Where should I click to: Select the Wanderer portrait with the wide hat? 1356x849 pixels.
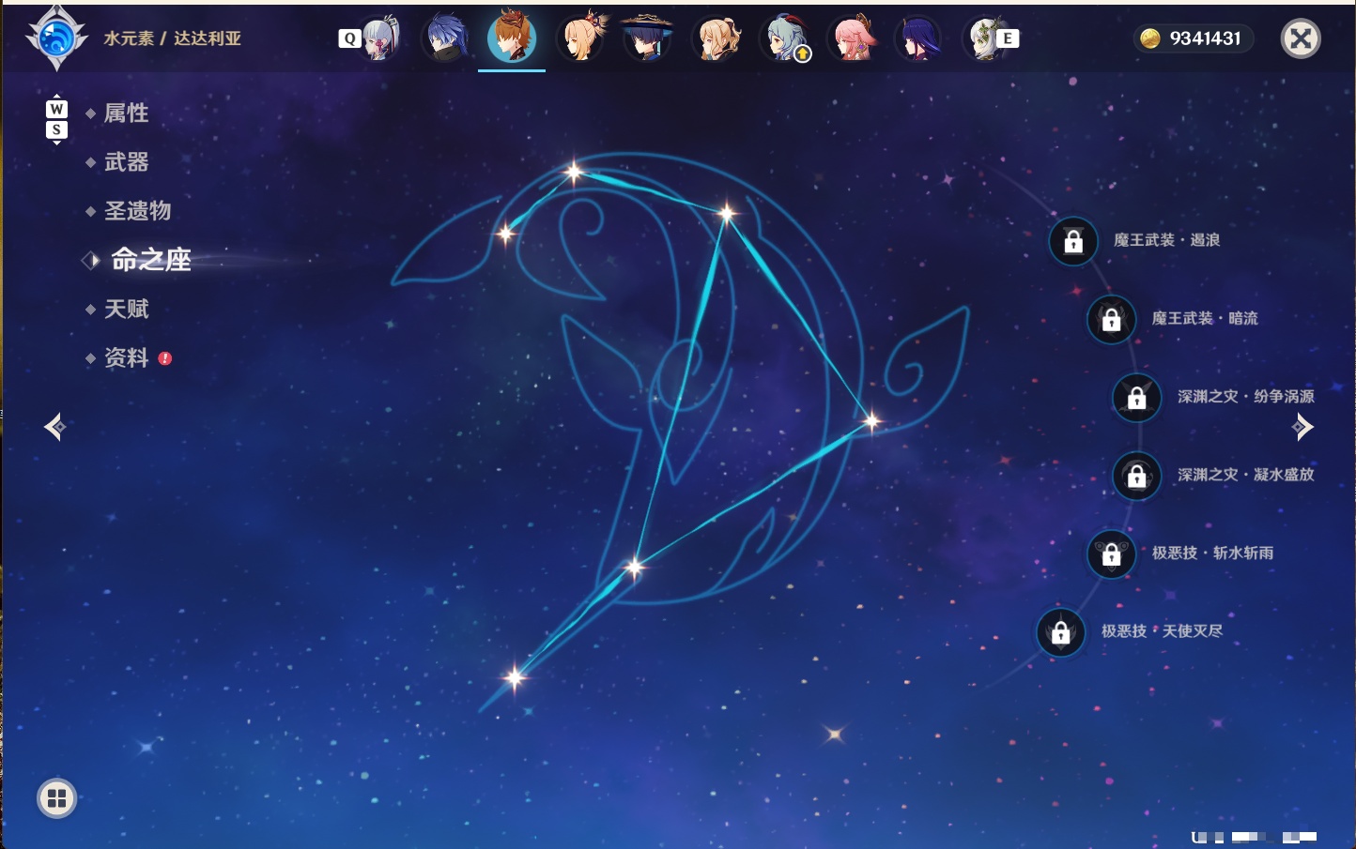pos(647,38)
